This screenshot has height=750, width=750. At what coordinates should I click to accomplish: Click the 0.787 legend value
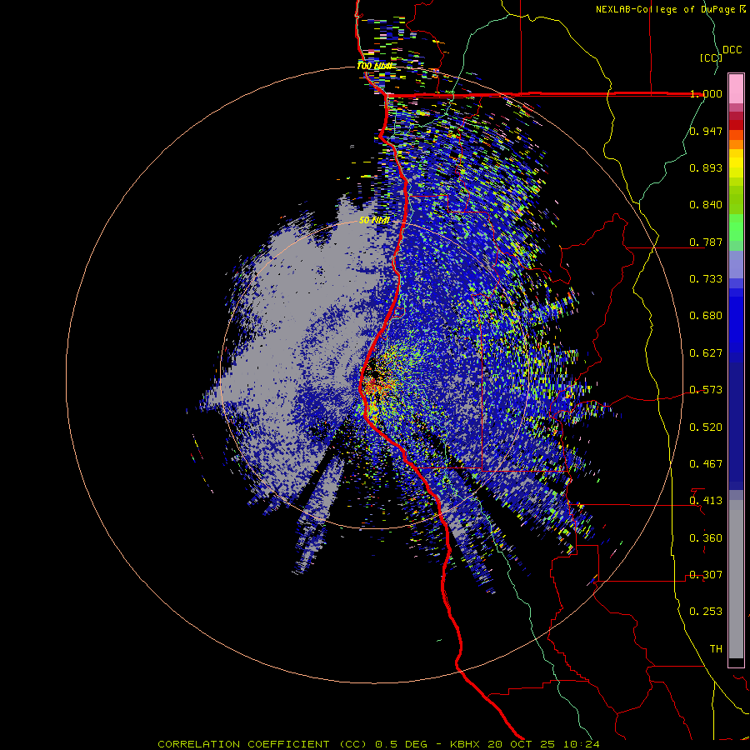pos(706,242)
